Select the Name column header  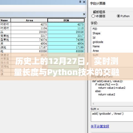(4, 20)
